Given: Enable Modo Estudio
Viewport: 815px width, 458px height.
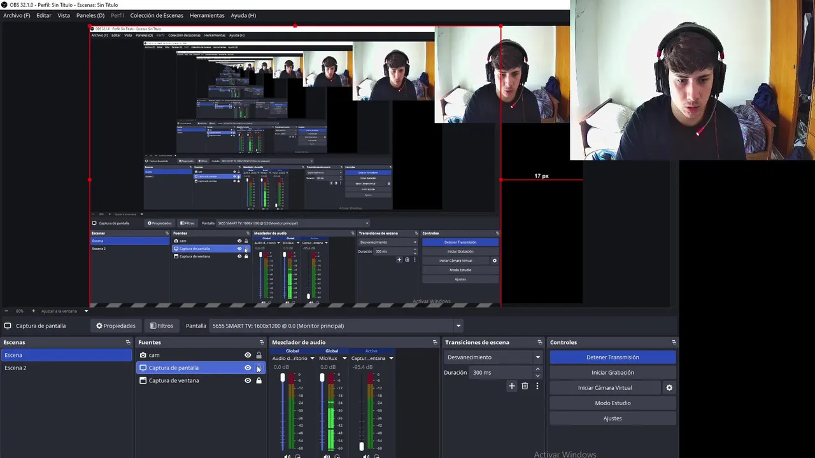Looking at the screenshot, I should click(613, 403).
